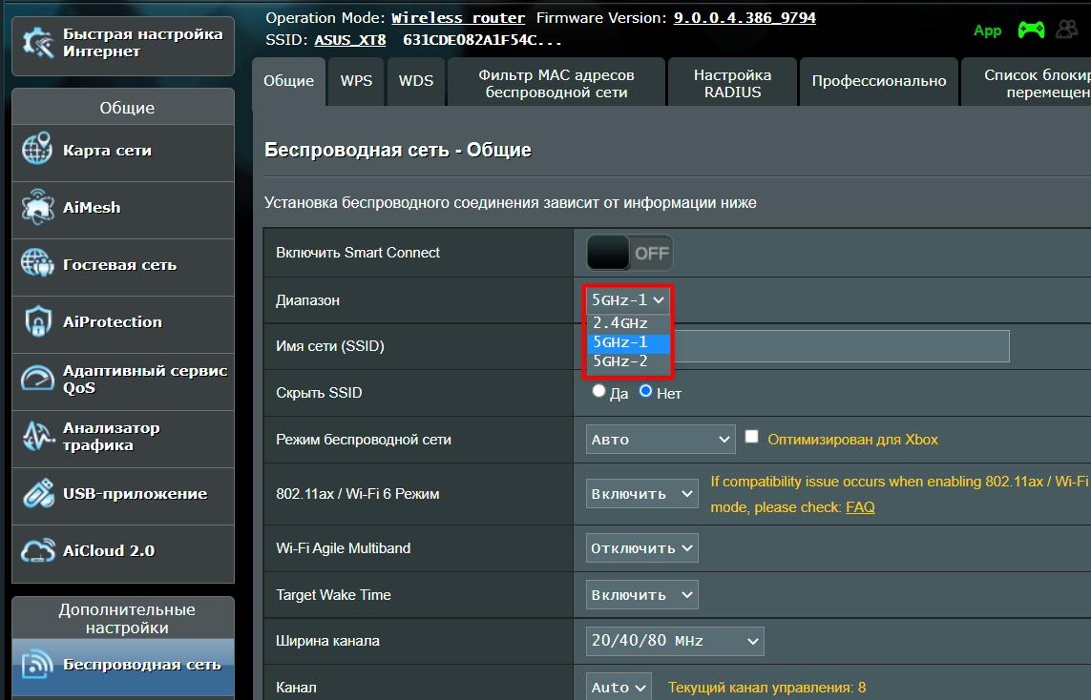Click the AiCloud 2.0 cloud icon
The width and height of the screenshot is (1091, 700).
(37, 550)
